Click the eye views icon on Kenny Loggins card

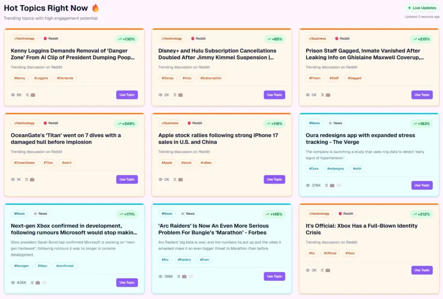click(x=13, y=95)
